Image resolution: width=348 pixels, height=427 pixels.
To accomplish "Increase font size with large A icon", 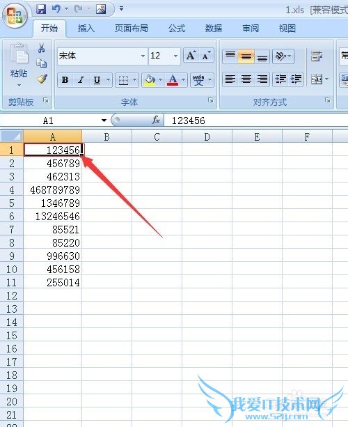I will click(191, 56).
